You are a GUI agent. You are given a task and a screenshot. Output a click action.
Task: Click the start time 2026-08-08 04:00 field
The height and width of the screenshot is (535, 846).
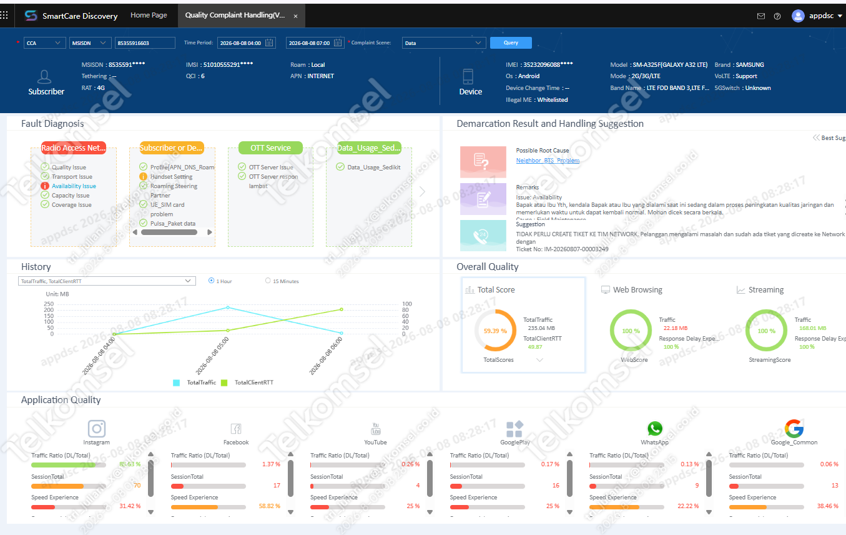point(246,42)
